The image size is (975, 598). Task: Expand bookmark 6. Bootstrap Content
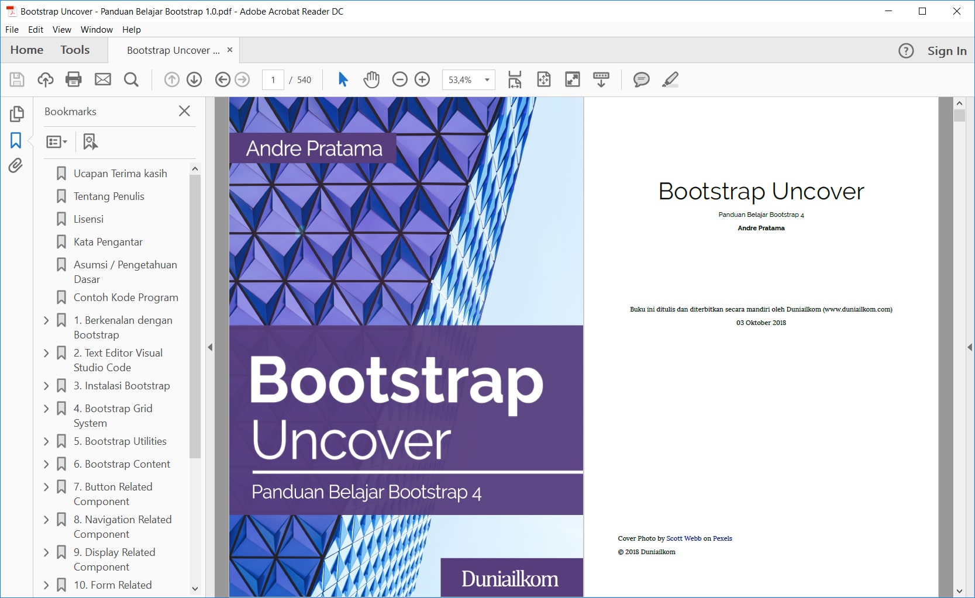pos(46,464)
